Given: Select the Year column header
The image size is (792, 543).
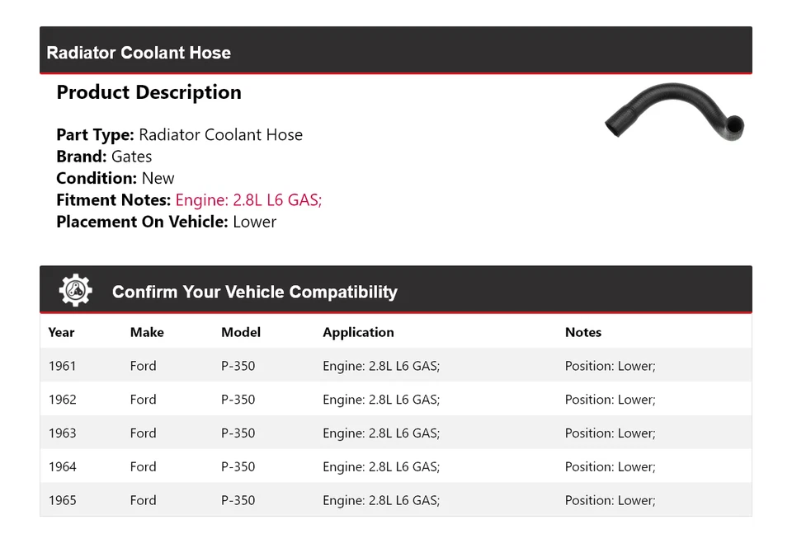Looking at the screenshot, I should coord(61,332).
